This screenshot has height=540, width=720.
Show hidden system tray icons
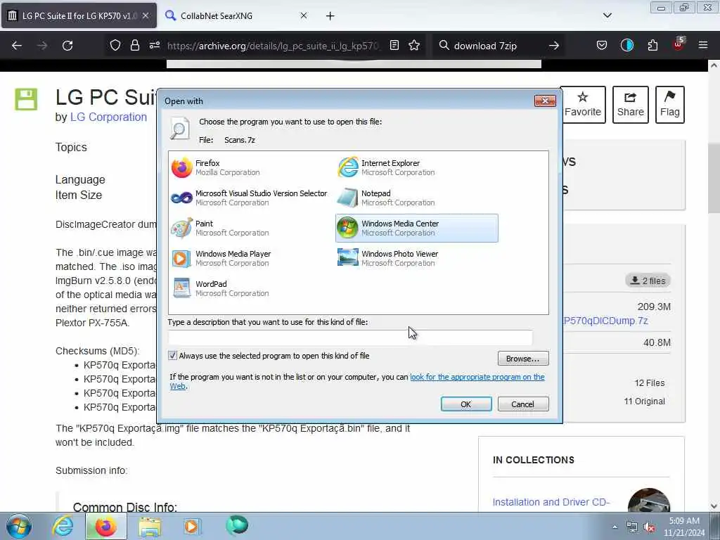(615, 527)
